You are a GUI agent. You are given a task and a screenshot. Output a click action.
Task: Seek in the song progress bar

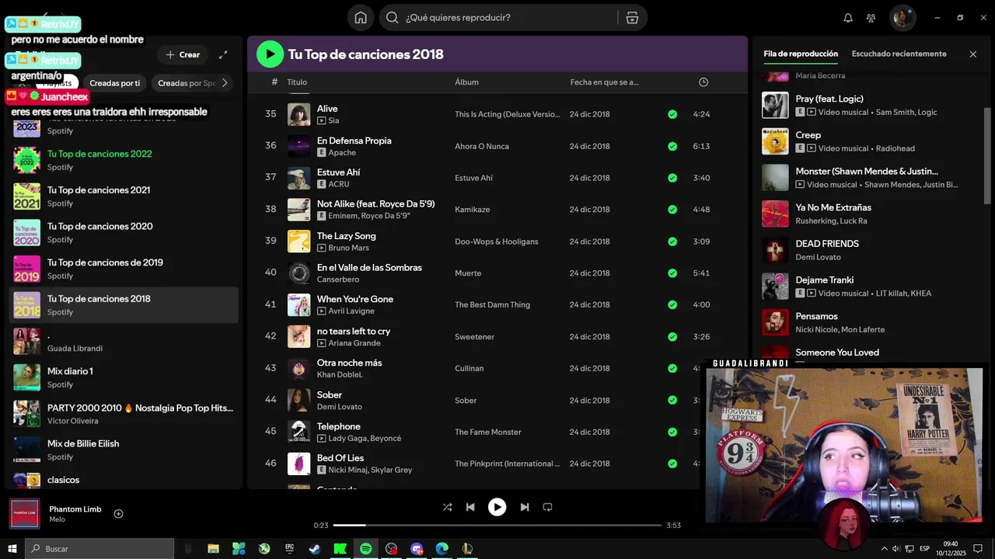(x=497, y=526)
